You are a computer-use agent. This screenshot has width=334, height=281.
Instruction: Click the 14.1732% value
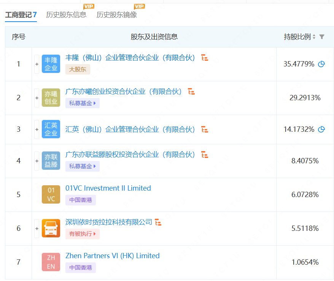(299, 129)
